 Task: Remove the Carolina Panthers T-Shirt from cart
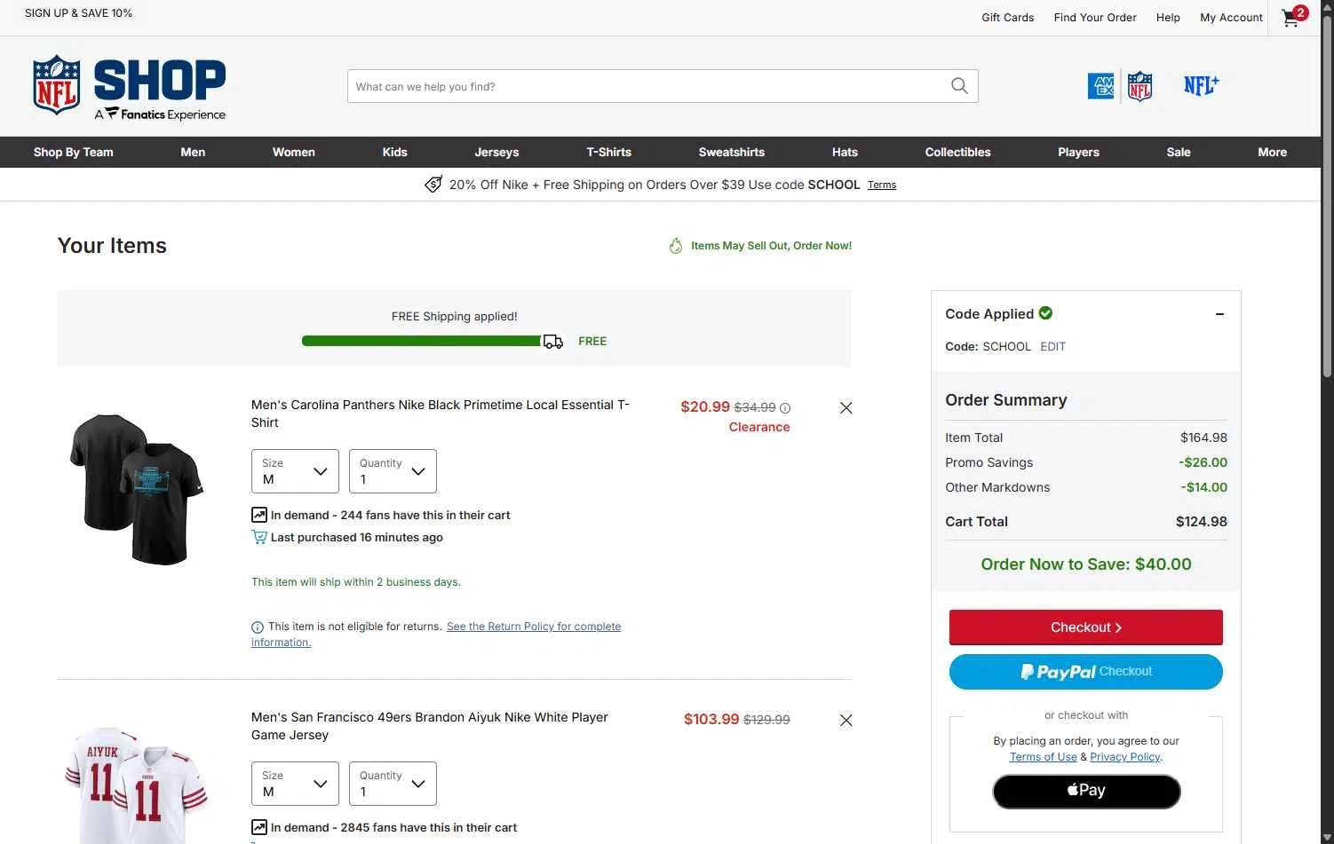(846, 407)
